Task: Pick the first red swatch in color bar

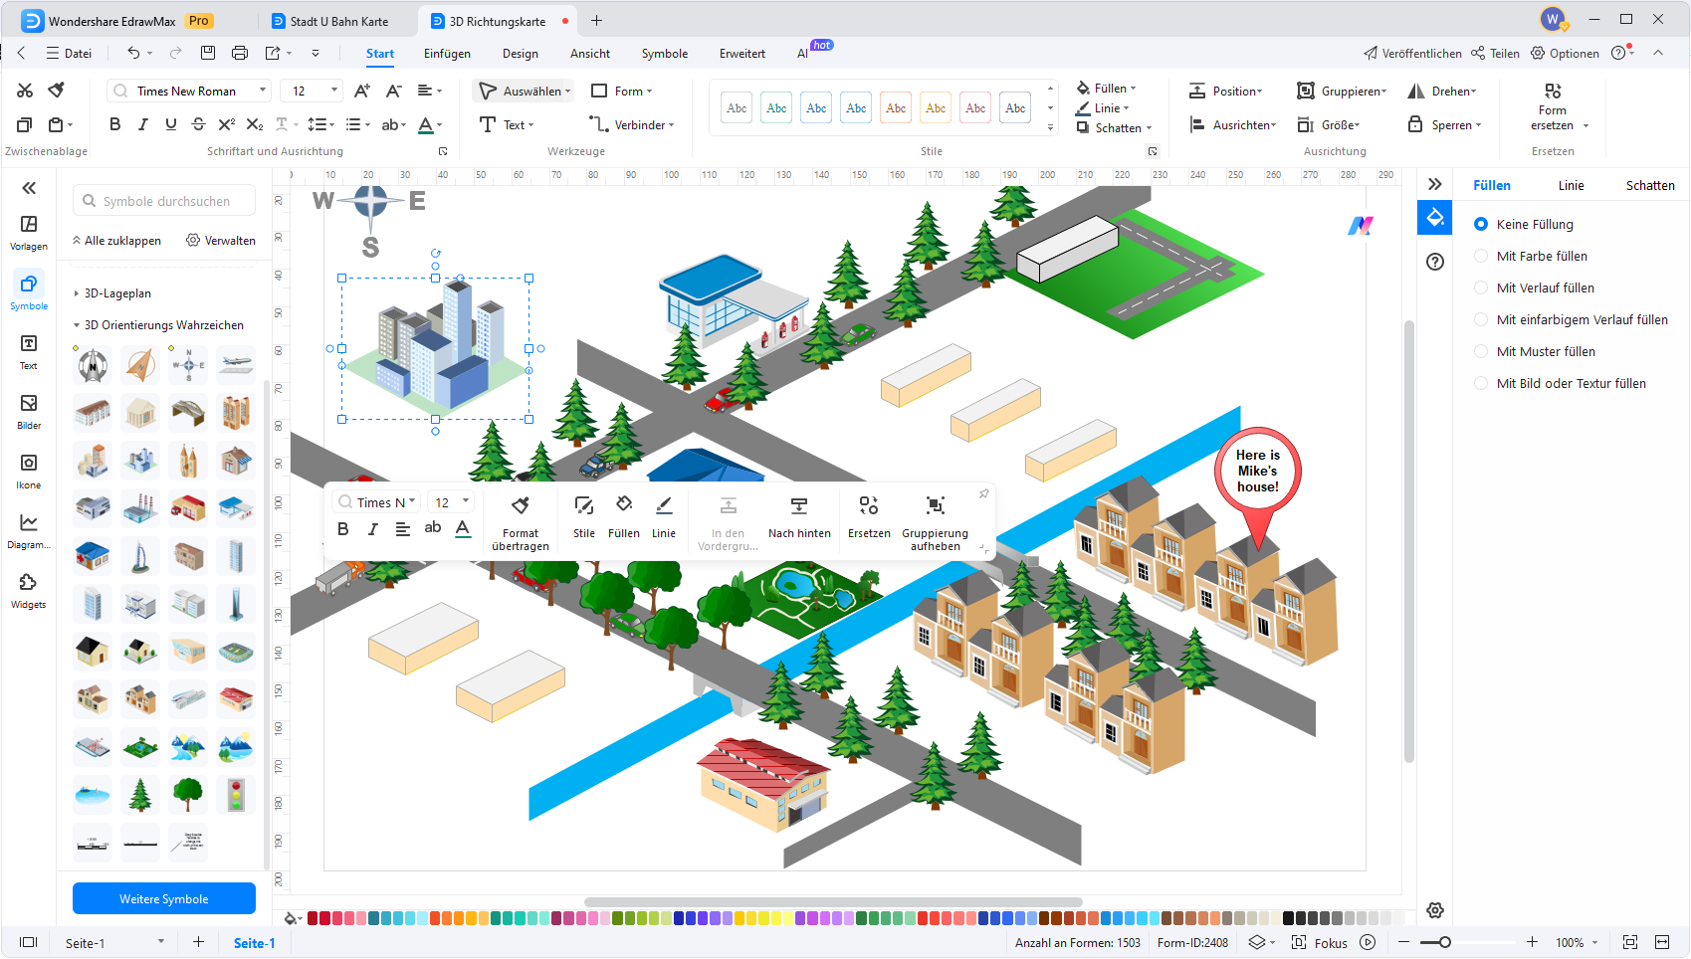Action: [x=313, y=918]
